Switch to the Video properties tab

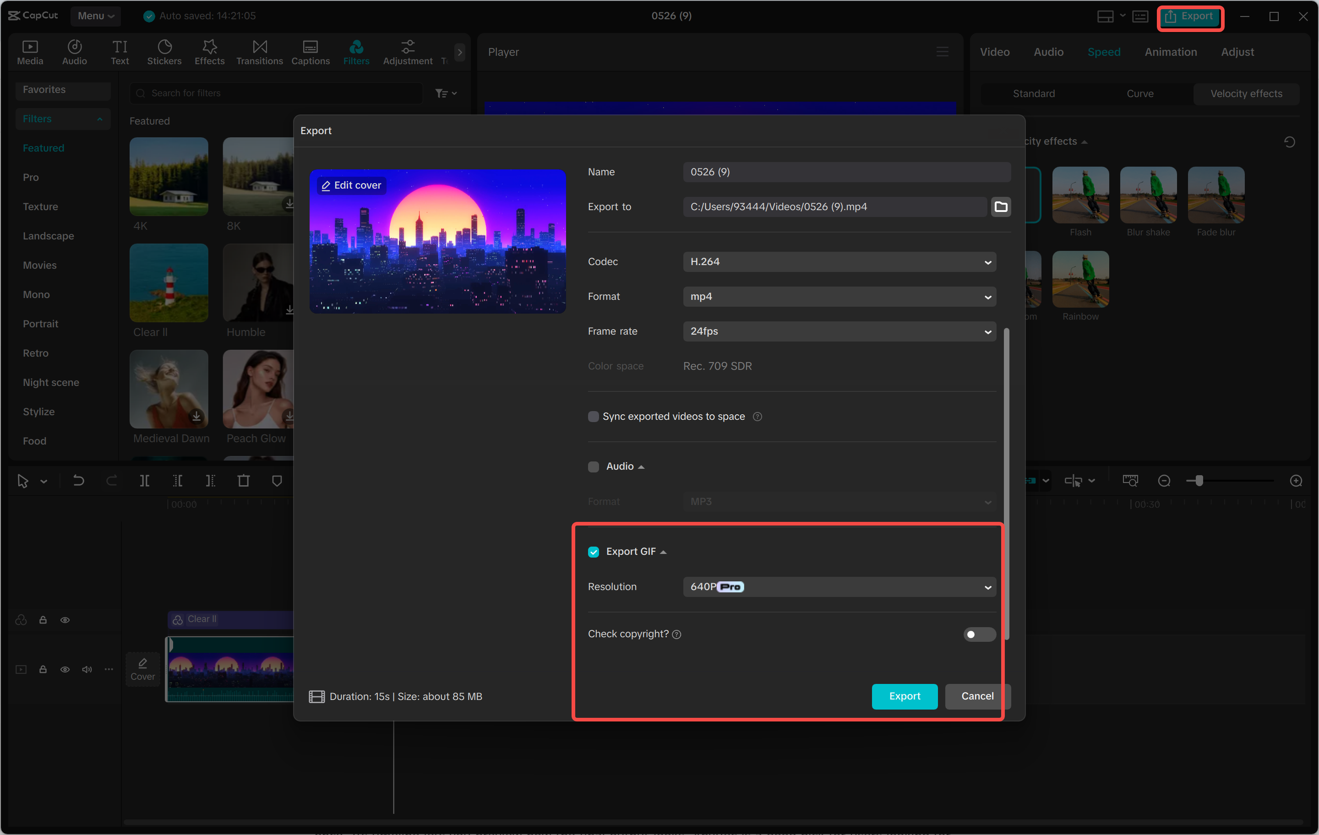[x=994, y=52]
